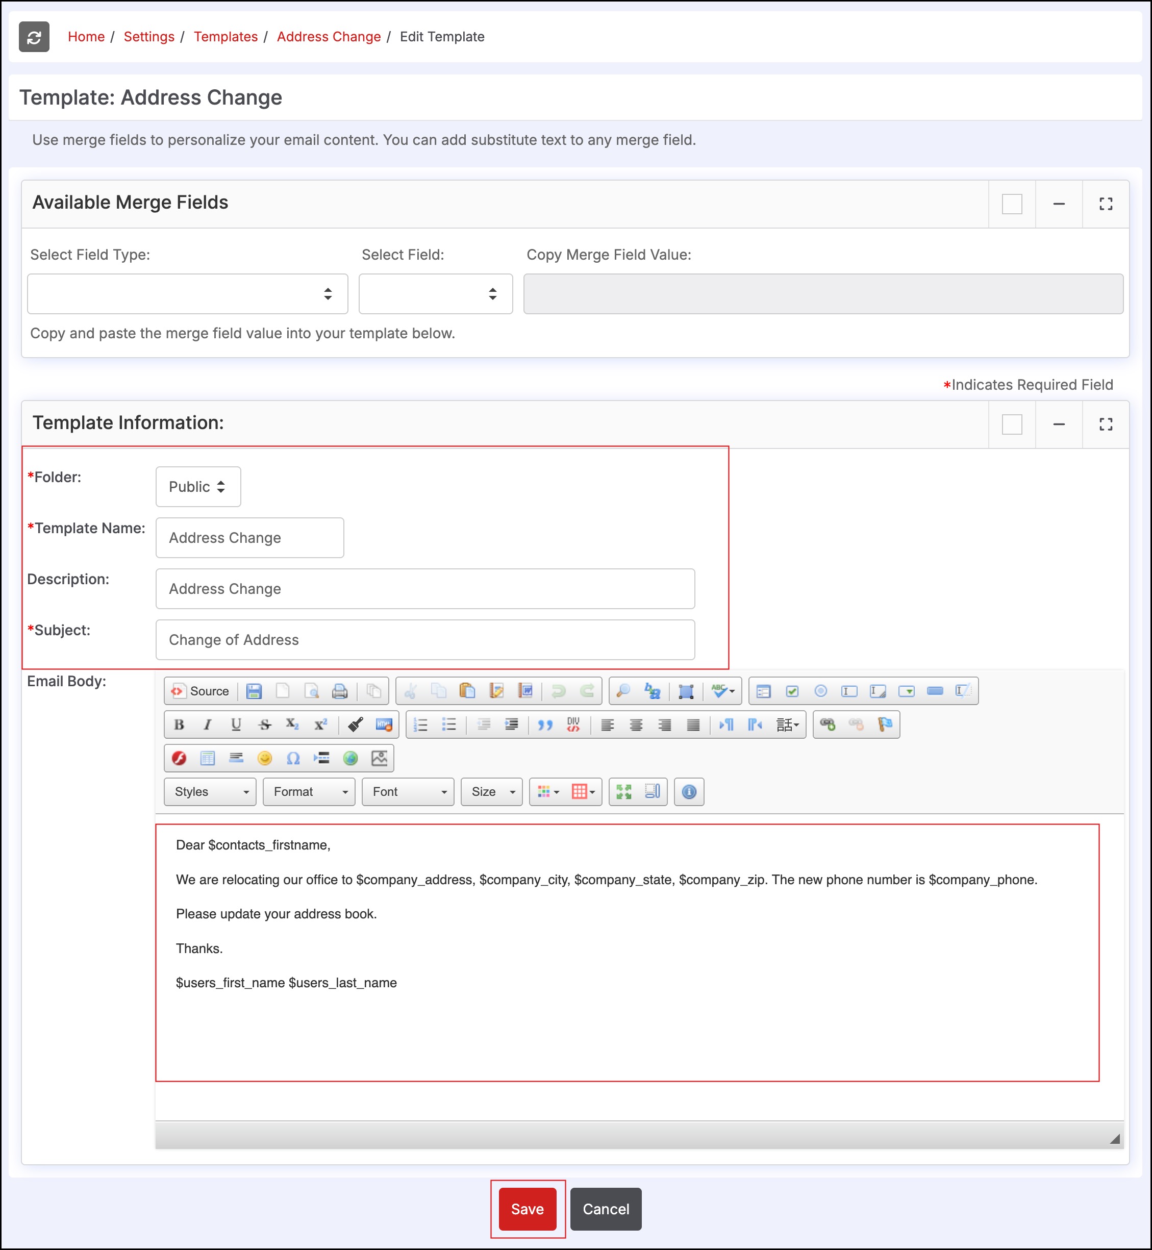
Task: Toggle Source view in the editor
Action: click(x=201, y=691)
